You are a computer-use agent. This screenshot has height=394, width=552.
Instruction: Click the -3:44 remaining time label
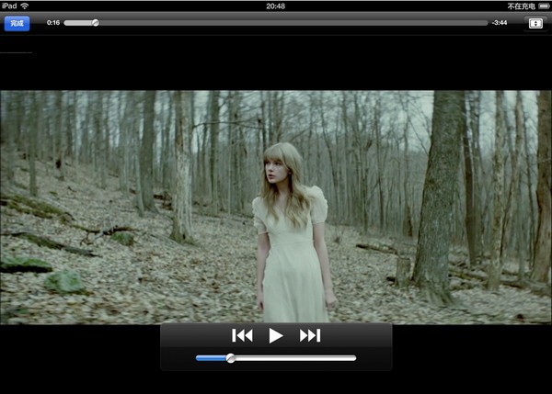tap(500, 23)
